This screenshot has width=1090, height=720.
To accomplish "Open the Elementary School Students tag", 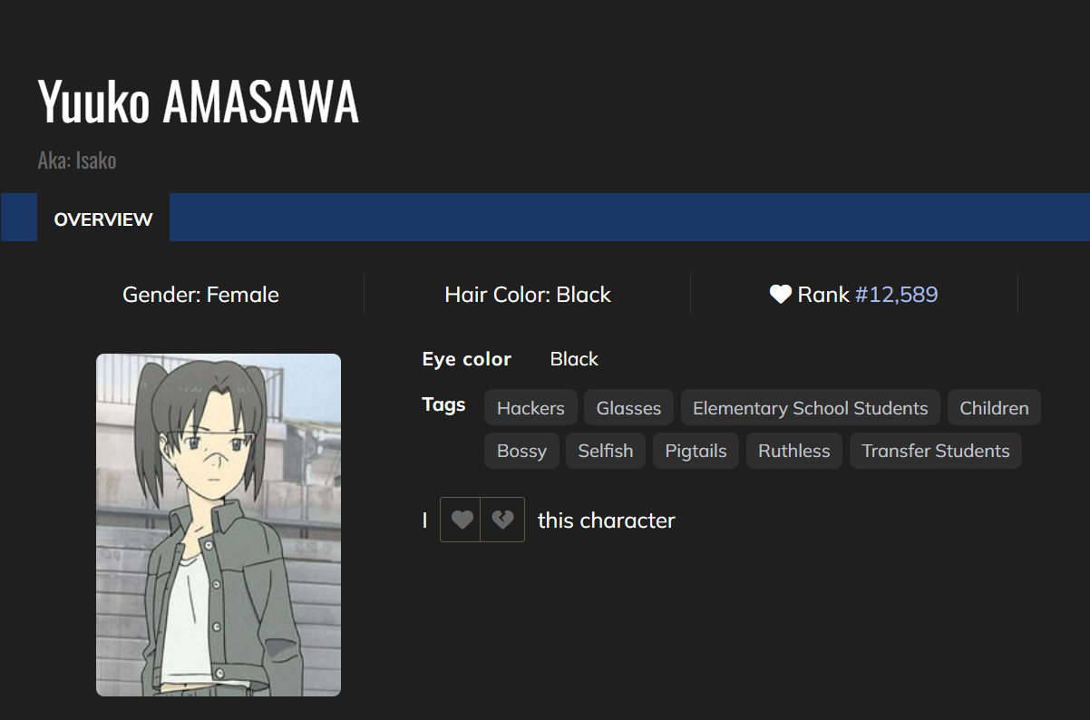I will (x=810, y=408).
